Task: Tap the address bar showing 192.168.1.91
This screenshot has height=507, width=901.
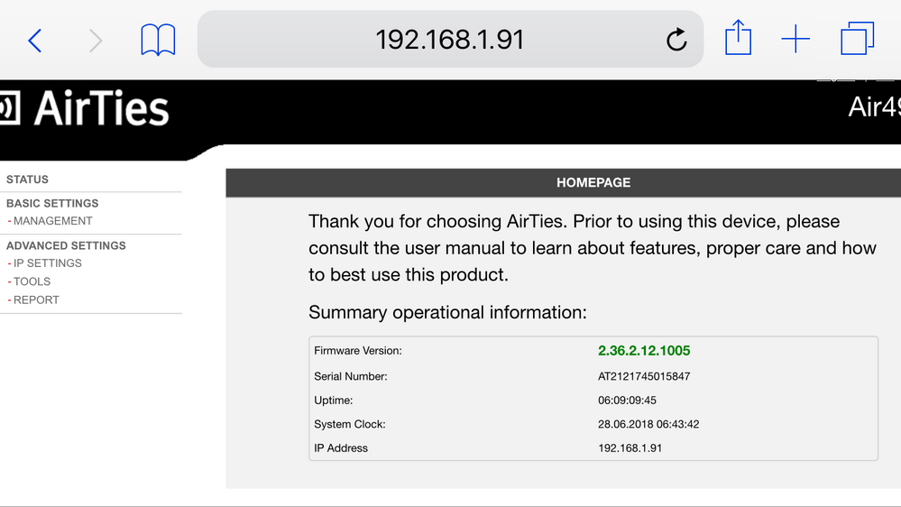Action: click(449, 40)
